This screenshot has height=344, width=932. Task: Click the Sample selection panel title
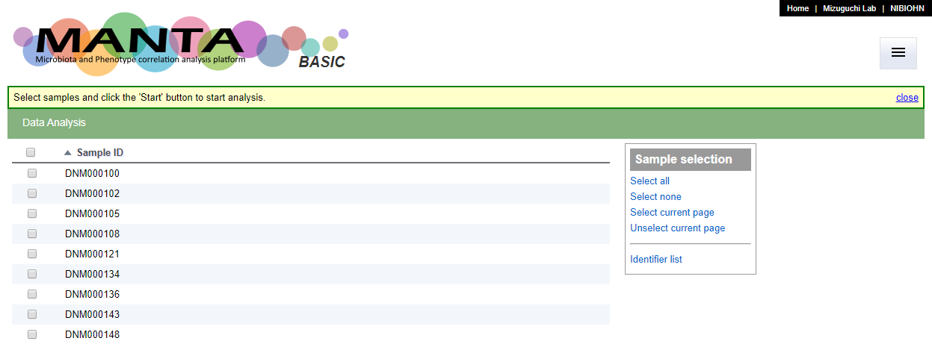pos(691,159)
